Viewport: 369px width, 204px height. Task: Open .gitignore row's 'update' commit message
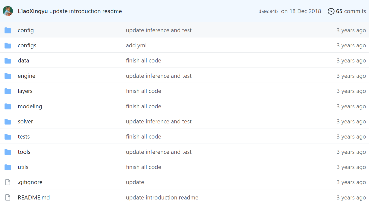(x=135, y=182)
